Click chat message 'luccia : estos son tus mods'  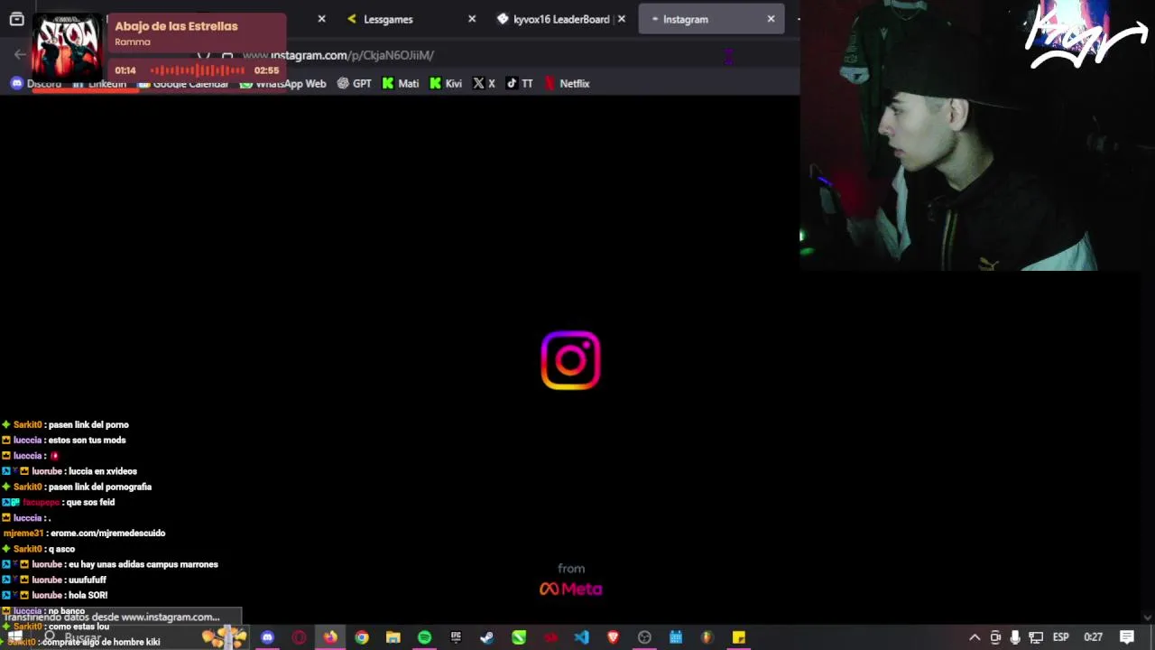point(63,441)
